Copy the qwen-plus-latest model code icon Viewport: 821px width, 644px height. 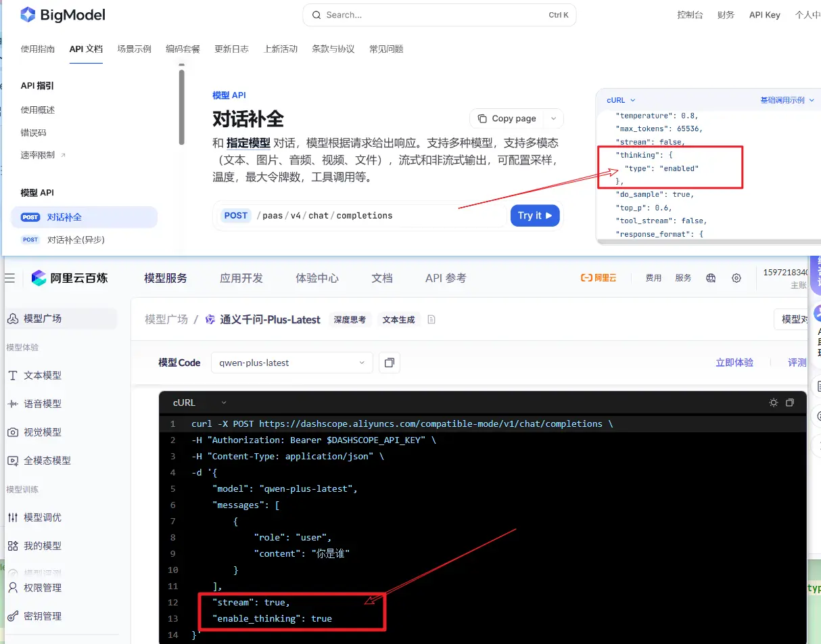(389, 363)
